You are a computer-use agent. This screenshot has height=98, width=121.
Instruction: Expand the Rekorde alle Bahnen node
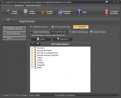click(32, 51)
